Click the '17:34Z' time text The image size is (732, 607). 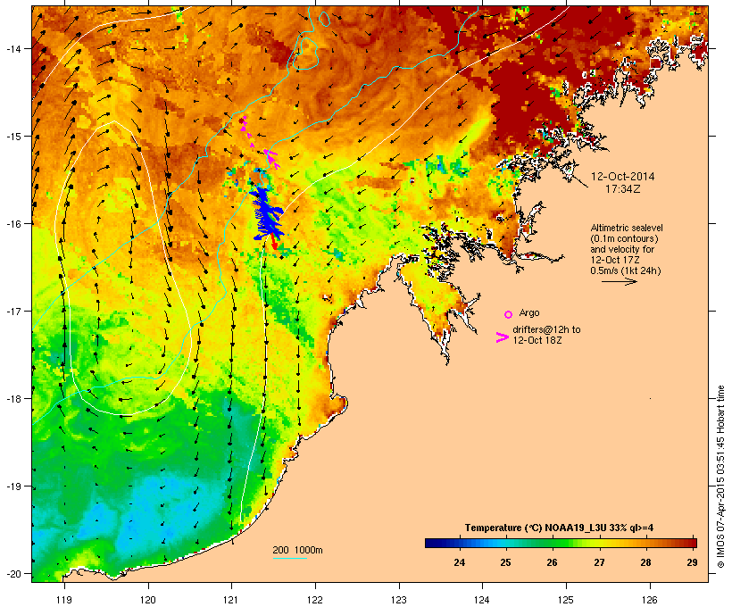pos(623,189)
